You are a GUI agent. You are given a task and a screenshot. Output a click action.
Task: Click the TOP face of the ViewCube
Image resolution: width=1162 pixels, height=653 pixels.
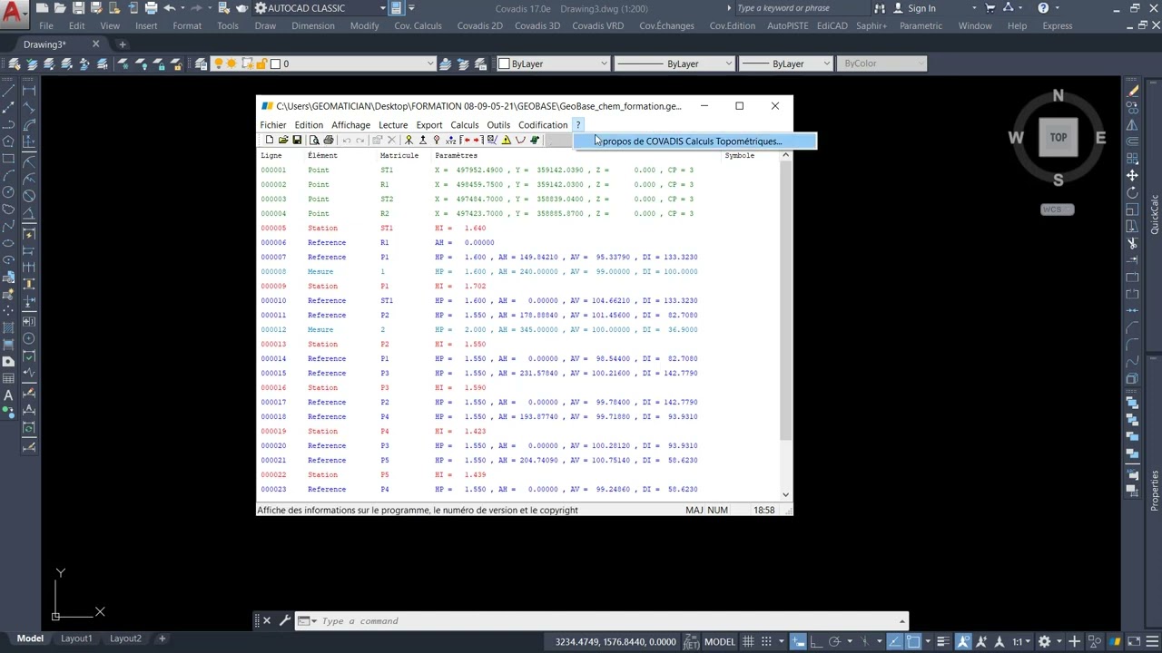point(1059,138)
